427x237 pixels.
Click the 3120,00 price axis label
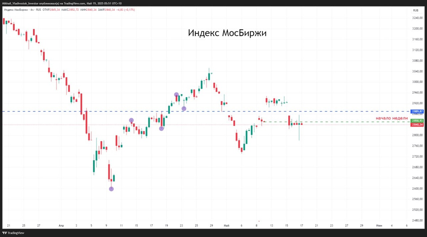pos(417,50)
